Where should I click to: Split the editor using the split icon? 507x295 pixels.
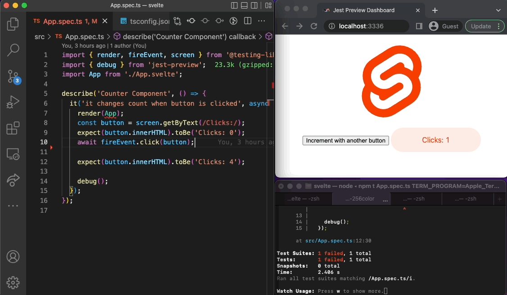point(247,20)
